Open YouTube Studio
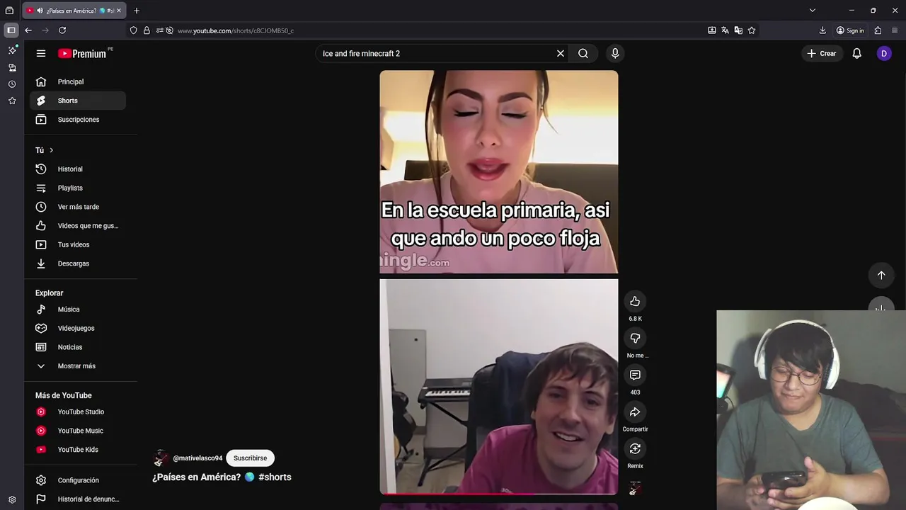 (78, 412)
